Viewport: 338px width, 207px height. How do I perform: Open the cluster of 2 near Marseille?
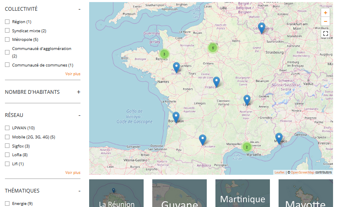(x=246, y=147)
